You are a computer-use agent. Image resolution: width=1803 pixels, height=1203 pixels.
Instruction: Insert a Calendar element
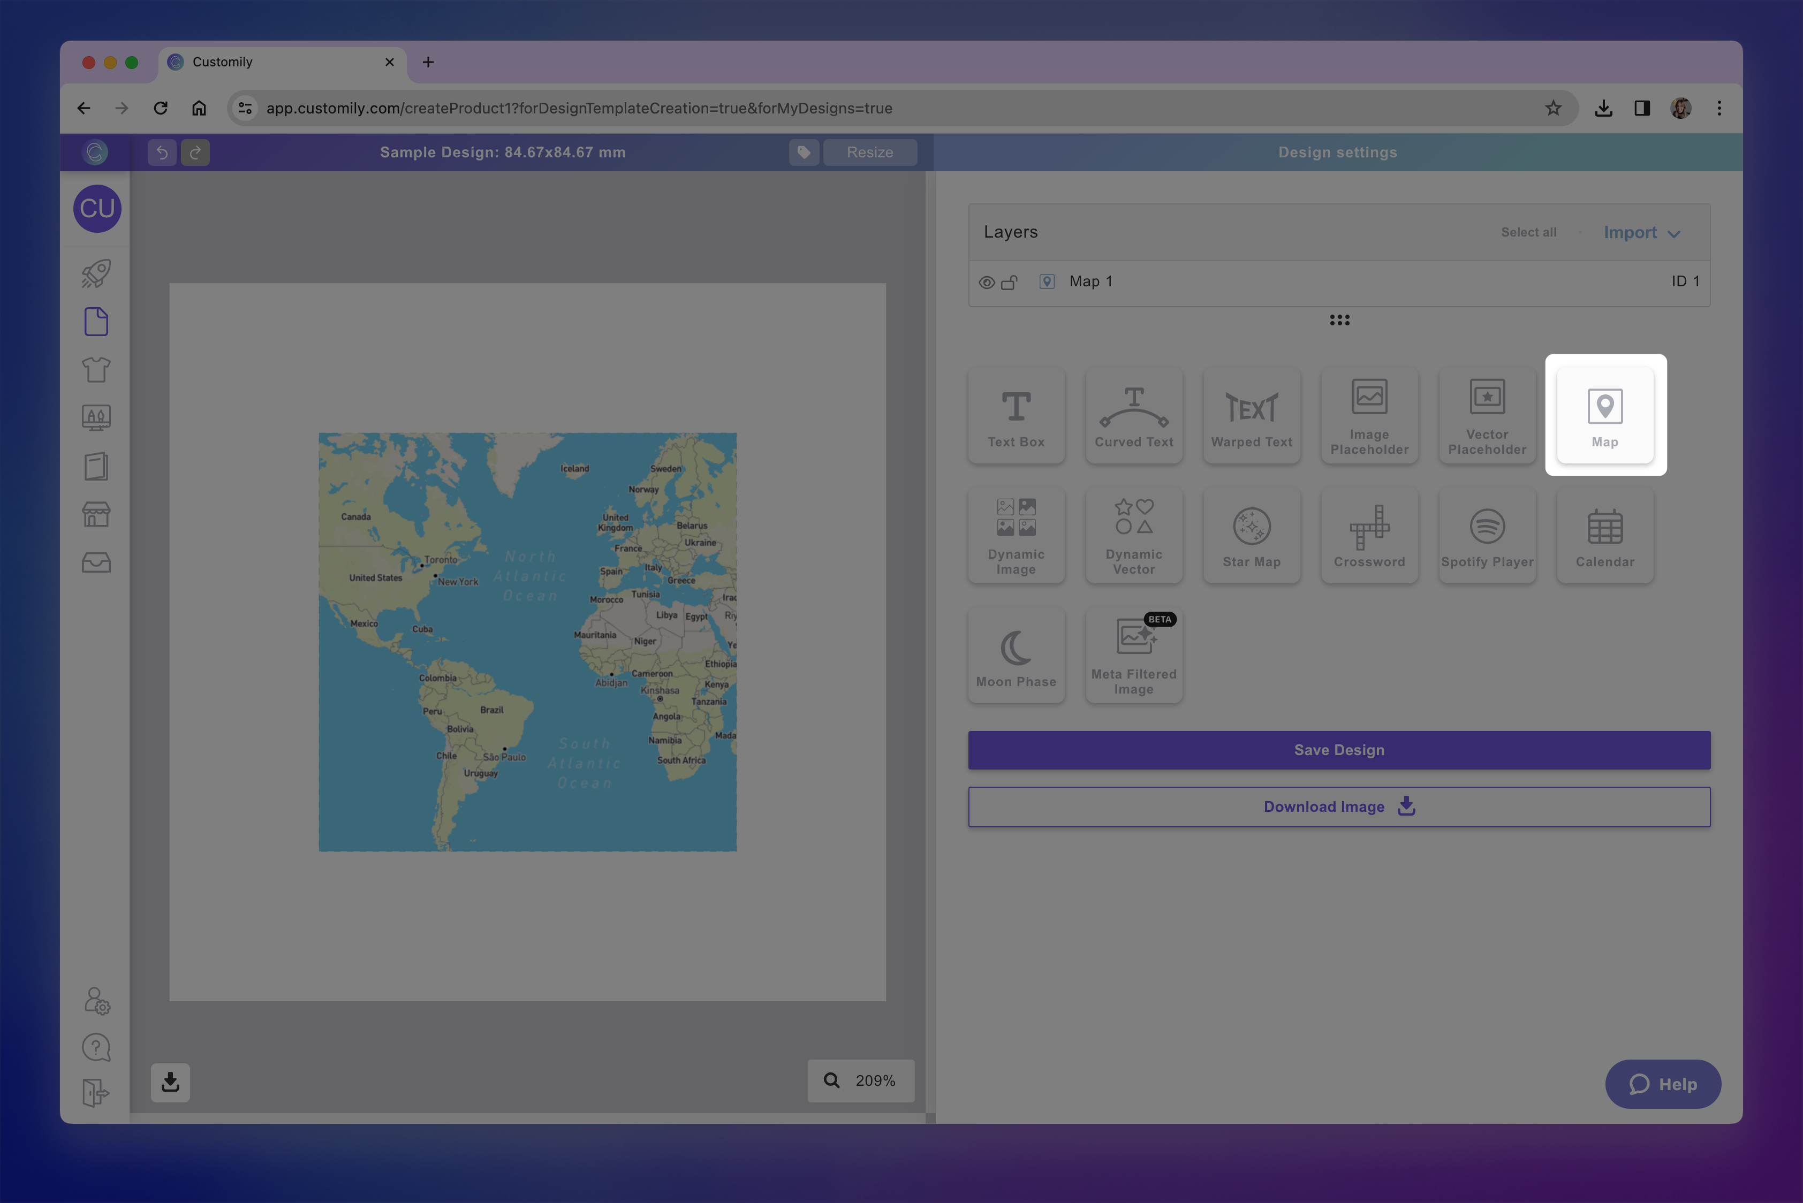(1604, 535)
